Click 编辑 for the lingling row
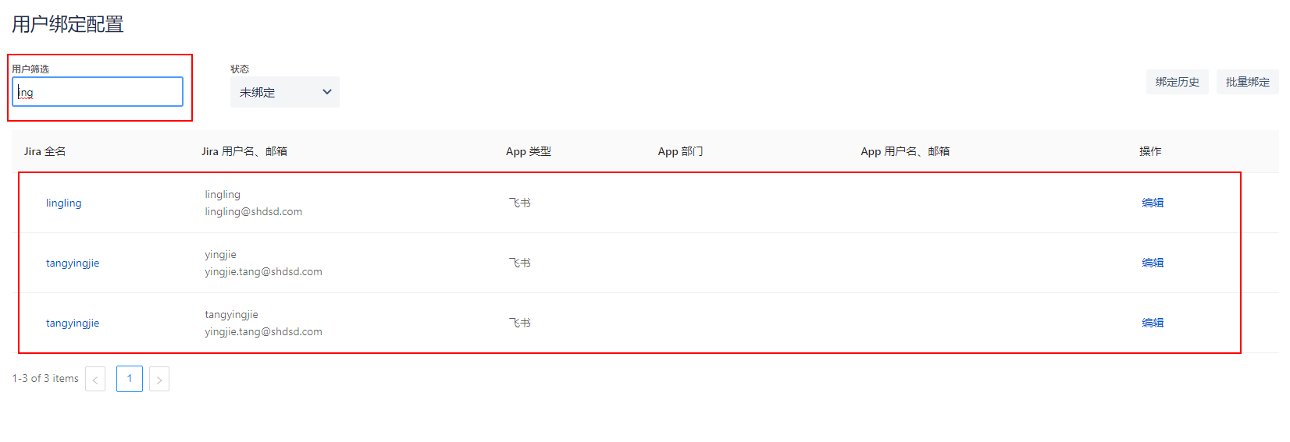Image resolution: width=1290 pixels, height=442 pixels. (x=1153, y=203)
